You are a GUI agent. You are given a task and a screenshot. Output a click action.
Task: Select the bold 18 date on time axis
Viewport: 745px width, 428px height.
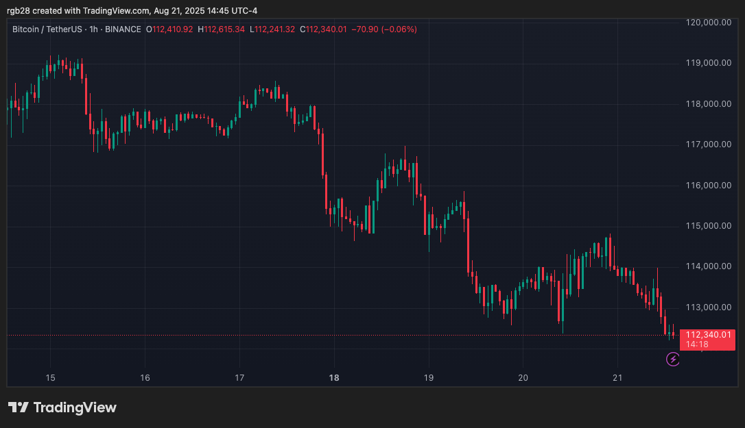pos(334,378)
